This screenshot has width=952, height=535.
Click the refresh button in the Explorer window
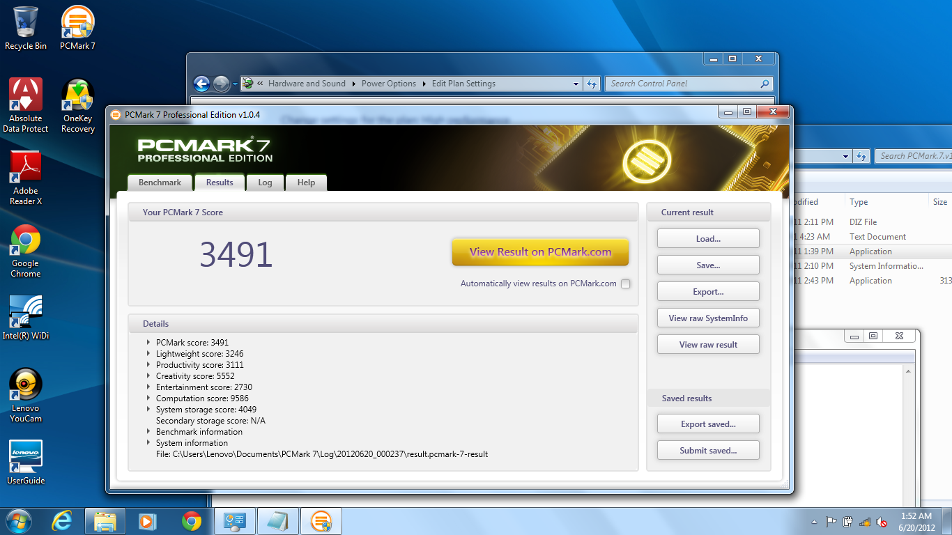pos(862,156)
